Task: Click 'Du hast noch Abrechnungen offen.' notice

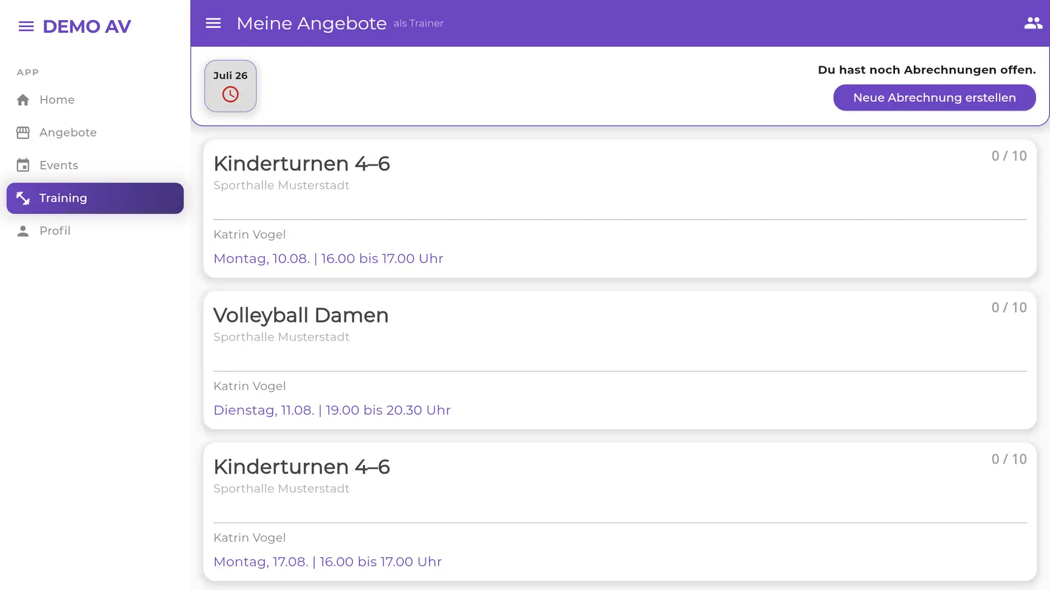Action: (x=927, y=70)
